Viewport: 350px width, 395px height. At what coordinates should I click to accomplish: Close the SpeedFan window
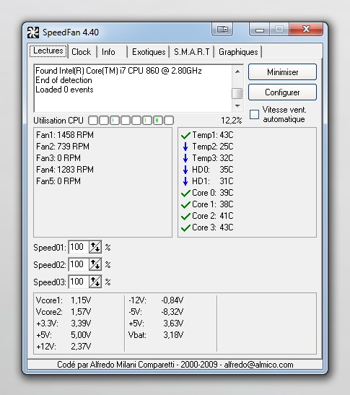click(306, 29)
